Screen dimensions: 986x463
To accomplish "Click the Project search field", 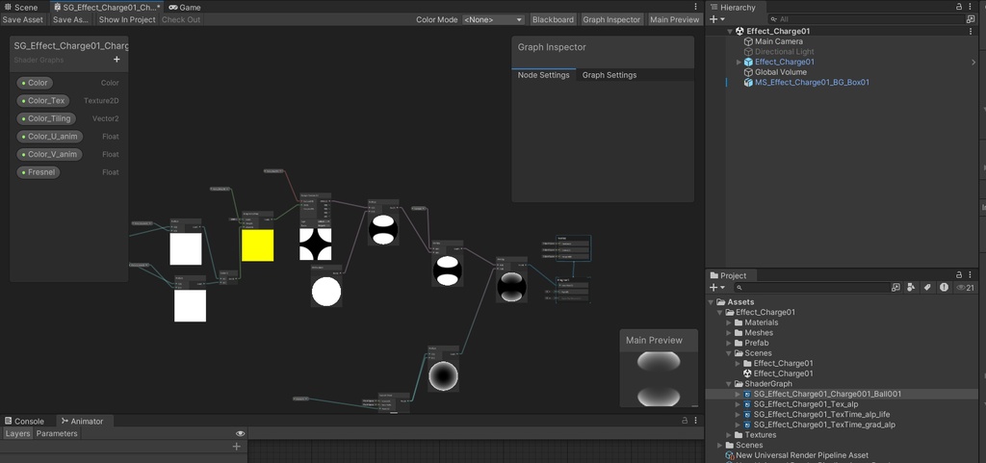I will [x=811, y=287].
